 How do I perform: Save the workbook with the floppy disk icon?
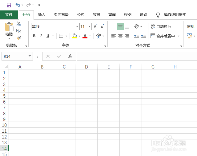coord(9,5)
